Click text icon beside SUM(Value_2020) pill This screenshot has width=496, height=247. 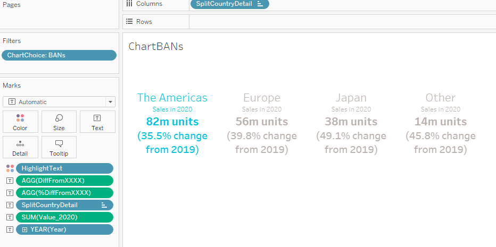point(10,217)
